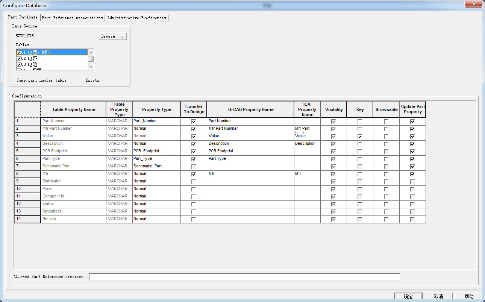Enable Browsable for the Description row
The width and height of the screenshot is (485, 302).
click(x=386, y=144)
